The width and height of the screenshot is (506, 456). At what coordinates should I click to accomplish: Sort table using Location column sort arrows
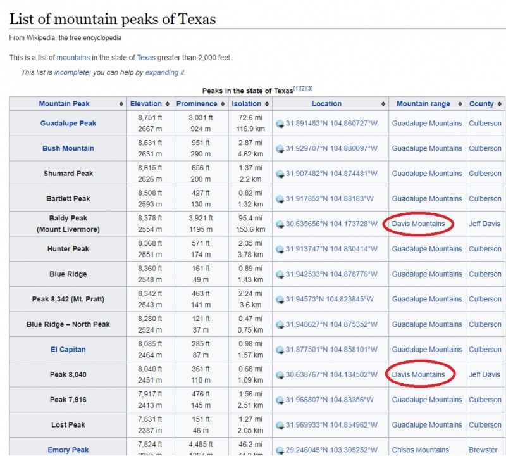point(383,104)
